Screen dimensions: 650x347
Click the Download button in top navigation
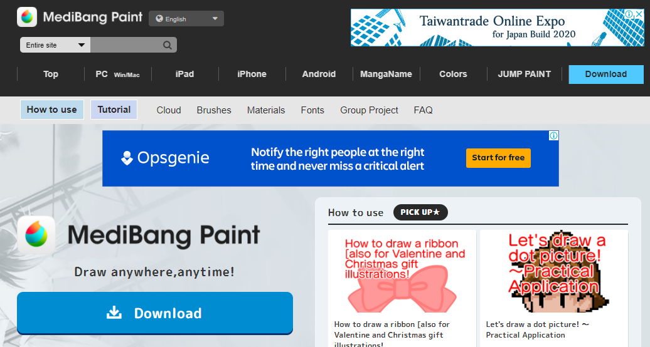coord(606,75)
